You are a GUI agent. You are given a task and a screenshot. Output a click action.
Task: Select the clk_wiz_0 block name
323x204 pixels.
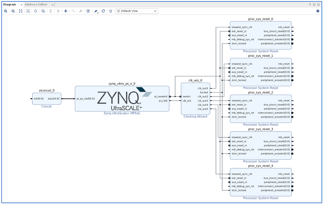tap(195, 80)
